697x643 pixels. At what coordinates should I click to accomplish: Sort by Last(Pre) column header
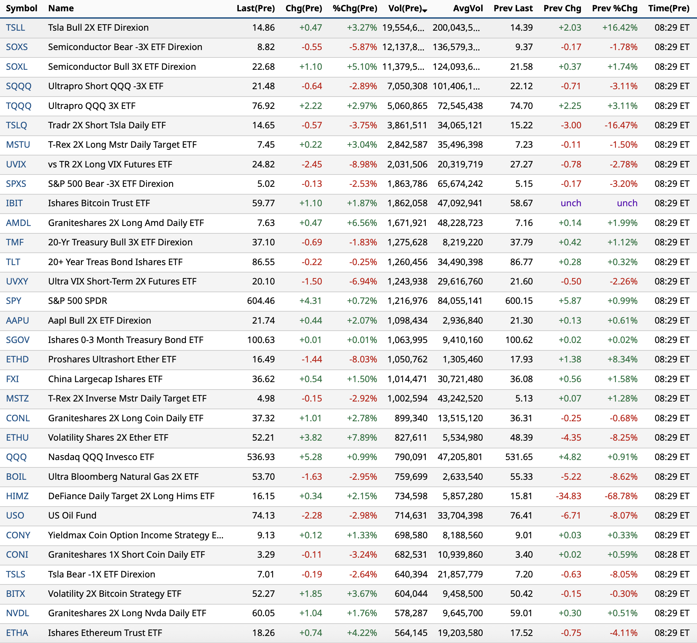coord(255,8)
